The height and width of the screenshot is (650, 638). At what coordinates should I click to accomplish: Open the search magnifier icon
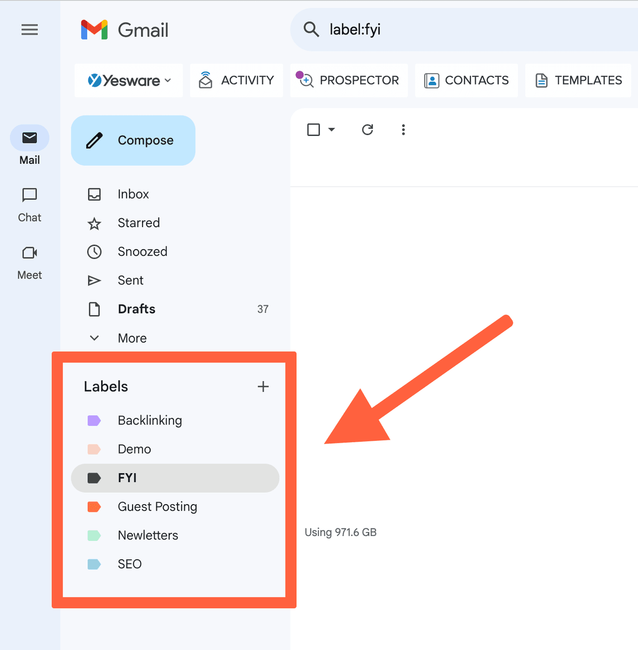tap(311, 29)
